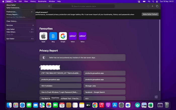Choose About Safari from menu
The height and width of the screenshot is (110, 176).
20,5
